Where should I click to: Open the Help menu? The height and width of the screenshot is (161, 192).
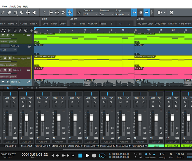[25, 6]
